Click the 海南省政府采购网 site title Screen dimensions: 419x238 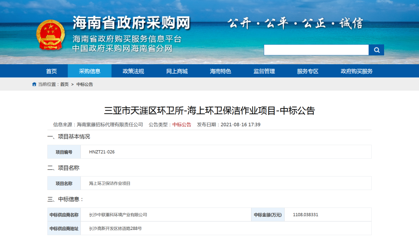click(131, 23)
